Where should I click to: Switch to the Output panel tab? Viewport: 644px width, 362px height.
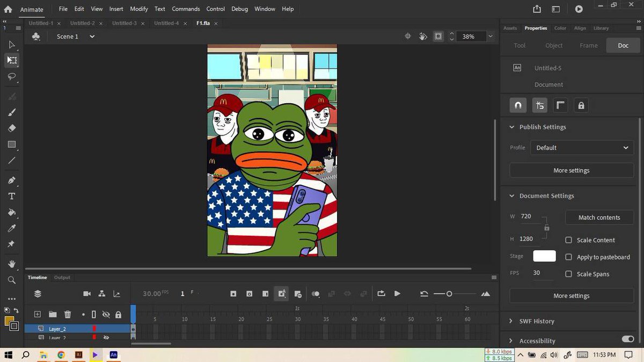(x=62, y=278)
